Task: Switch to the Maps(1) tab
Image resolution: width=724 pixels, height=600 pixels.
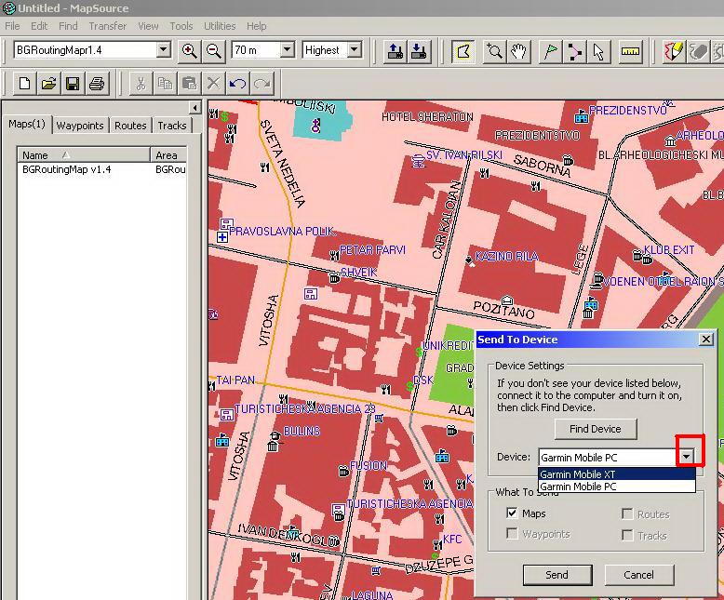Action: coord(27,124)
